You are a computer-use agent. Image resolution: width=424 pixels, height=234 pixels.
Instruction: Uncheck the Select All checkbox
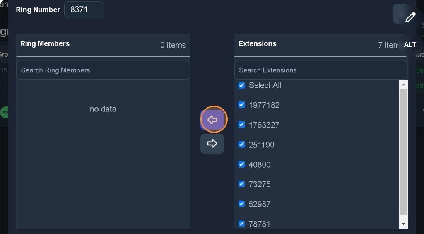pyautogui.click(x=242, y=85)
